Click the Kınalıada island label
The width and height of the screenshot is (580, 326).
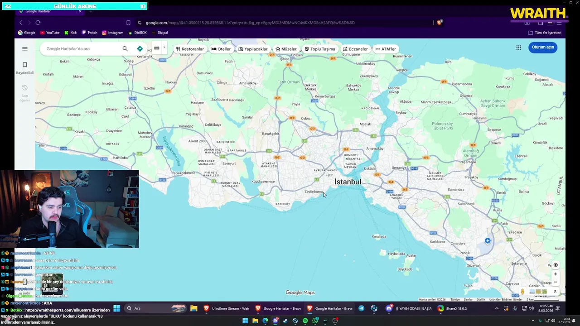point(379,236)
